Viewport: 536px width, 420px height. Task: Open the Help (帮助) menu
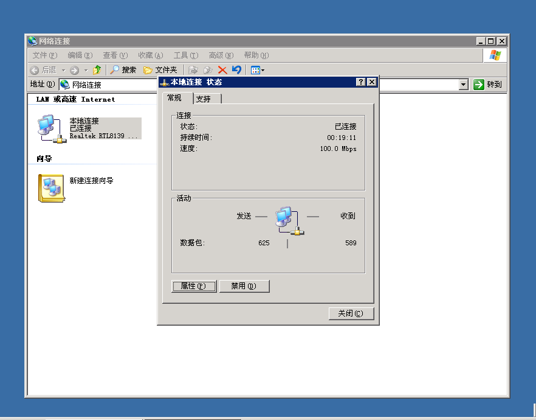(256, 55)
